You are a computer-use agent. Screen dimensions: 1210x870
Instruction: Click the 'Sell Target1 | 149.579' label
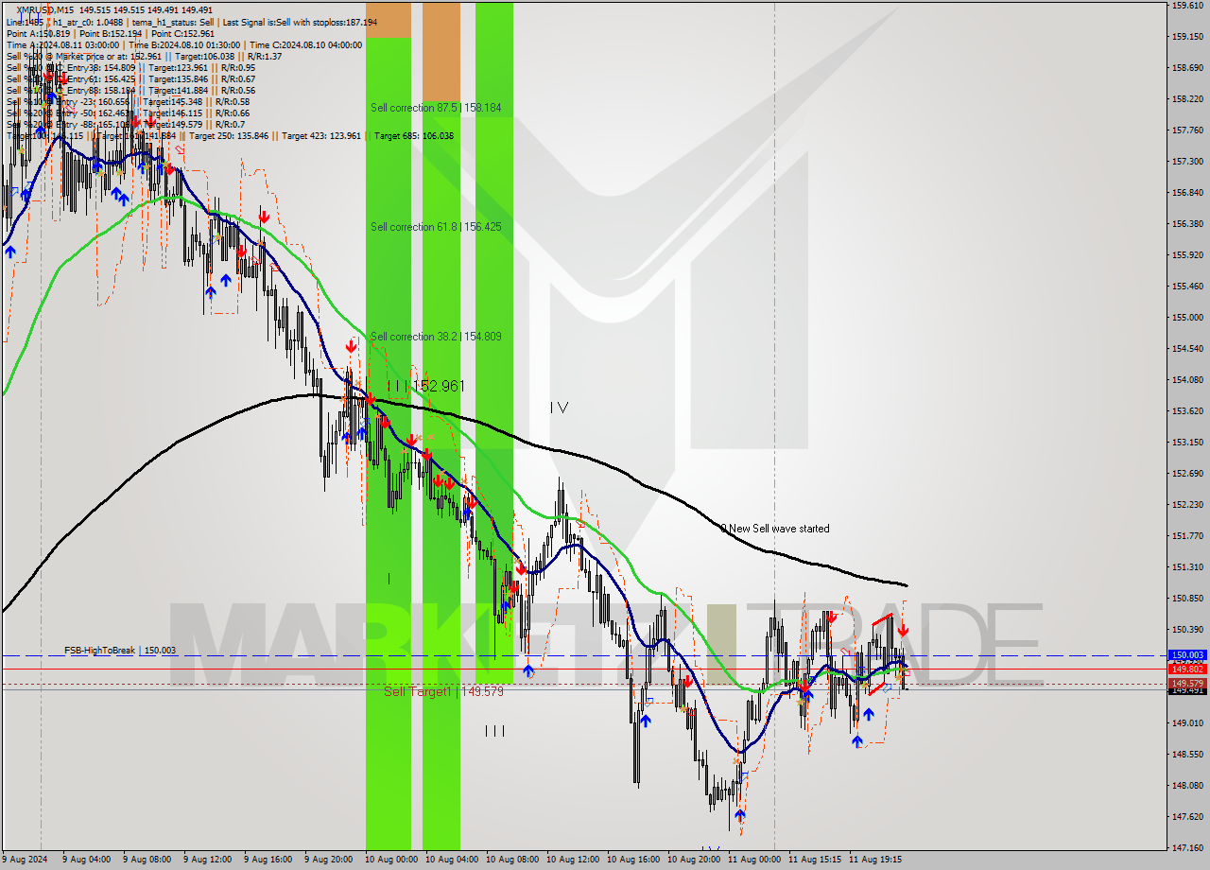pos(443,692)
